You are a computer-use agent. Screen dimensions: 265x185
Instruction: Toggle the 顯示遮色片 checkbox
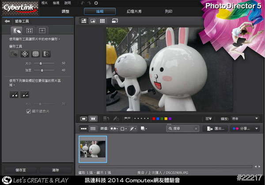click(29, 111)
